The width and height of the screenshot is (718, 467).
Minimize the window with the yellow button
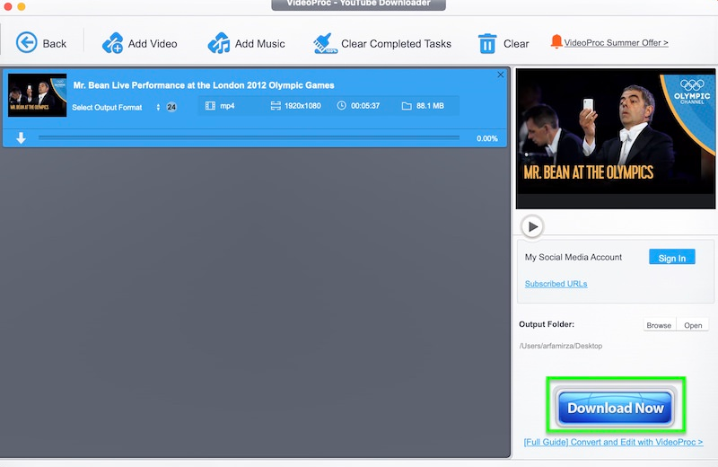pyautogui.click(x=22, y=5)
